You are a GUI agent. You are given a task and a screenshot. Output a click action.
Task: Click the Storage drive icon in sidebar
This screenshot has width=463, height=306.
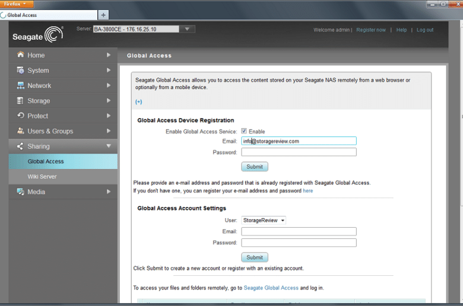coord(20,101)
